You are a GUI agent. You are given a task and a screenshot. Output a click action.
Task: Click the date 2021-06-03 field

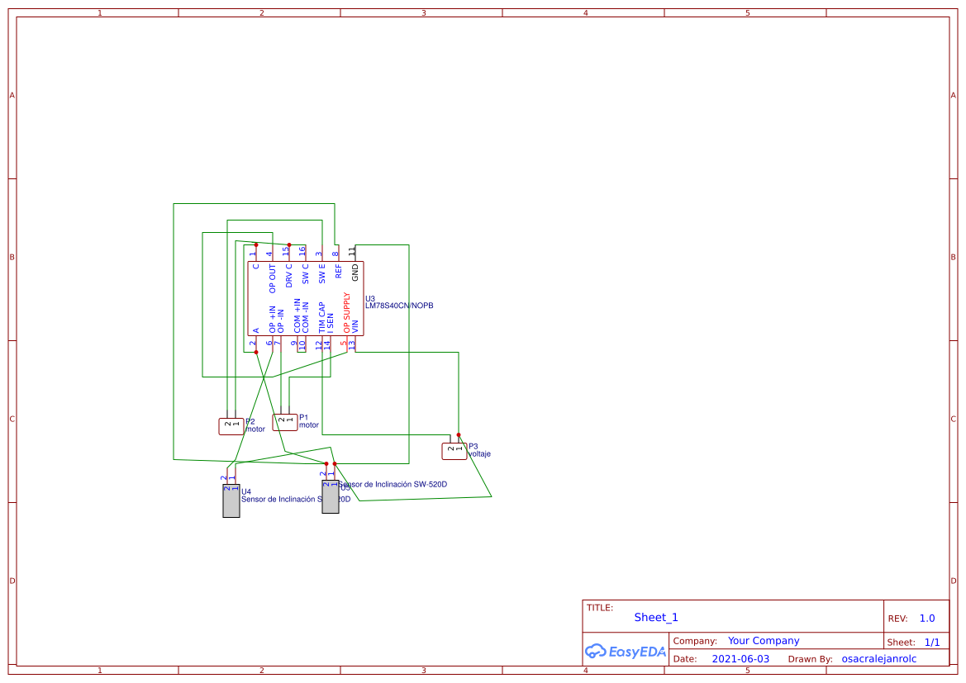point(742,658)
